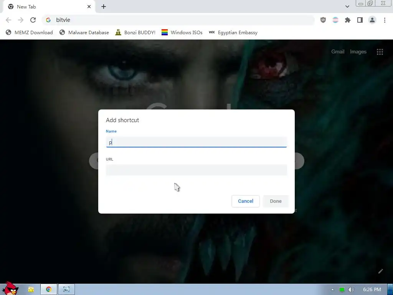The width and height of the screenshot is (393, 295).
Task: Toggle the side panel icon
Action: (x=360, y=20)
